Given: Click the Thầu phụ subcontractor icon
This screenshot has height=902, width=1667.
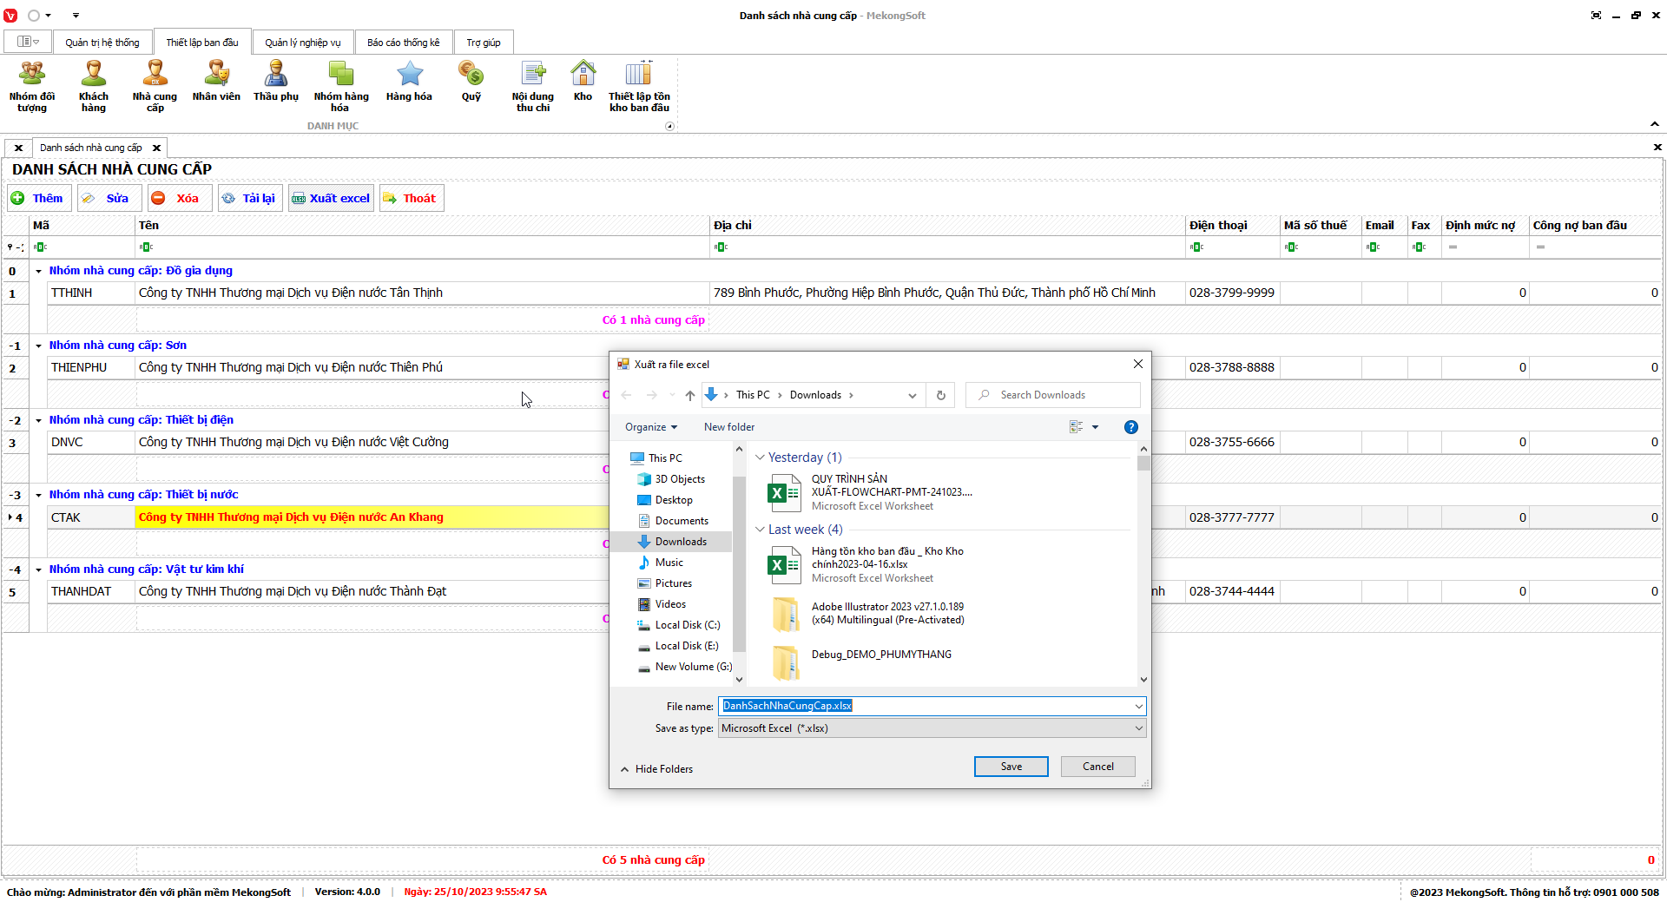Looking at the screenshot, I should point(275,82).
